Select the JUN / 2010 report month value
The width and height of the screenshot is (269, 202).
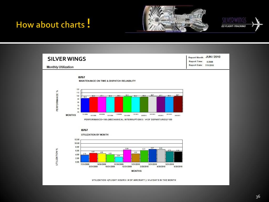tap(213, 57)
